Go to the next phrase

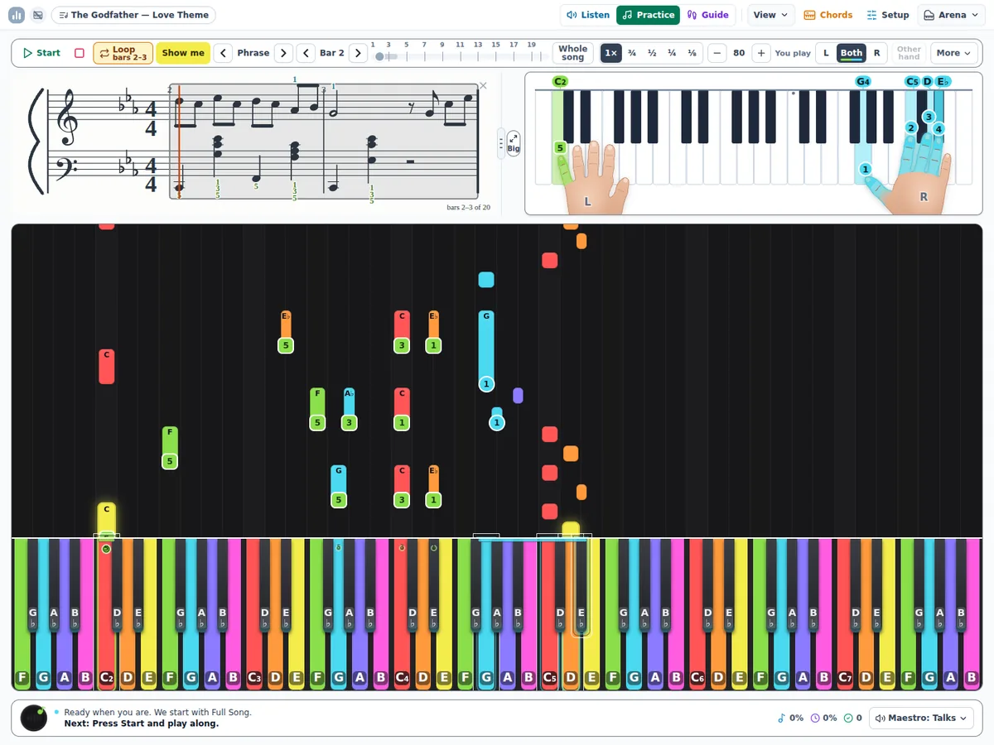point(283,53)
